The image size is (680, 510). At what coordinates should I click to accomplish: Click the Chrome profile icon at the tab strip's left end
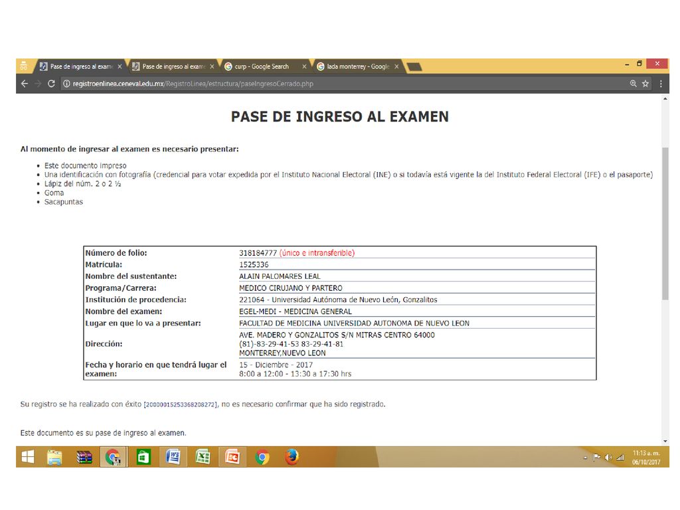[x=23, y=66]
